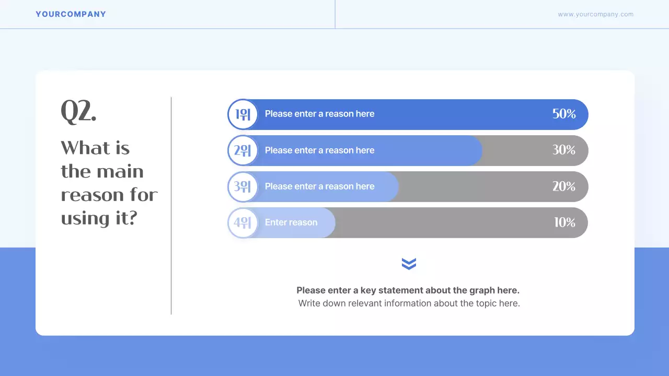
Task: Click the YOURCOMPANY logo text
Action: coord(71,14)
